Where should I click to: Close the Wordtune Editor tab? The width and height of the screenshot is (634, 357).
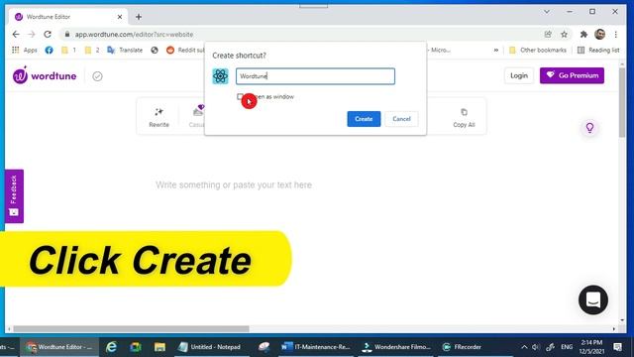(120, 17)
